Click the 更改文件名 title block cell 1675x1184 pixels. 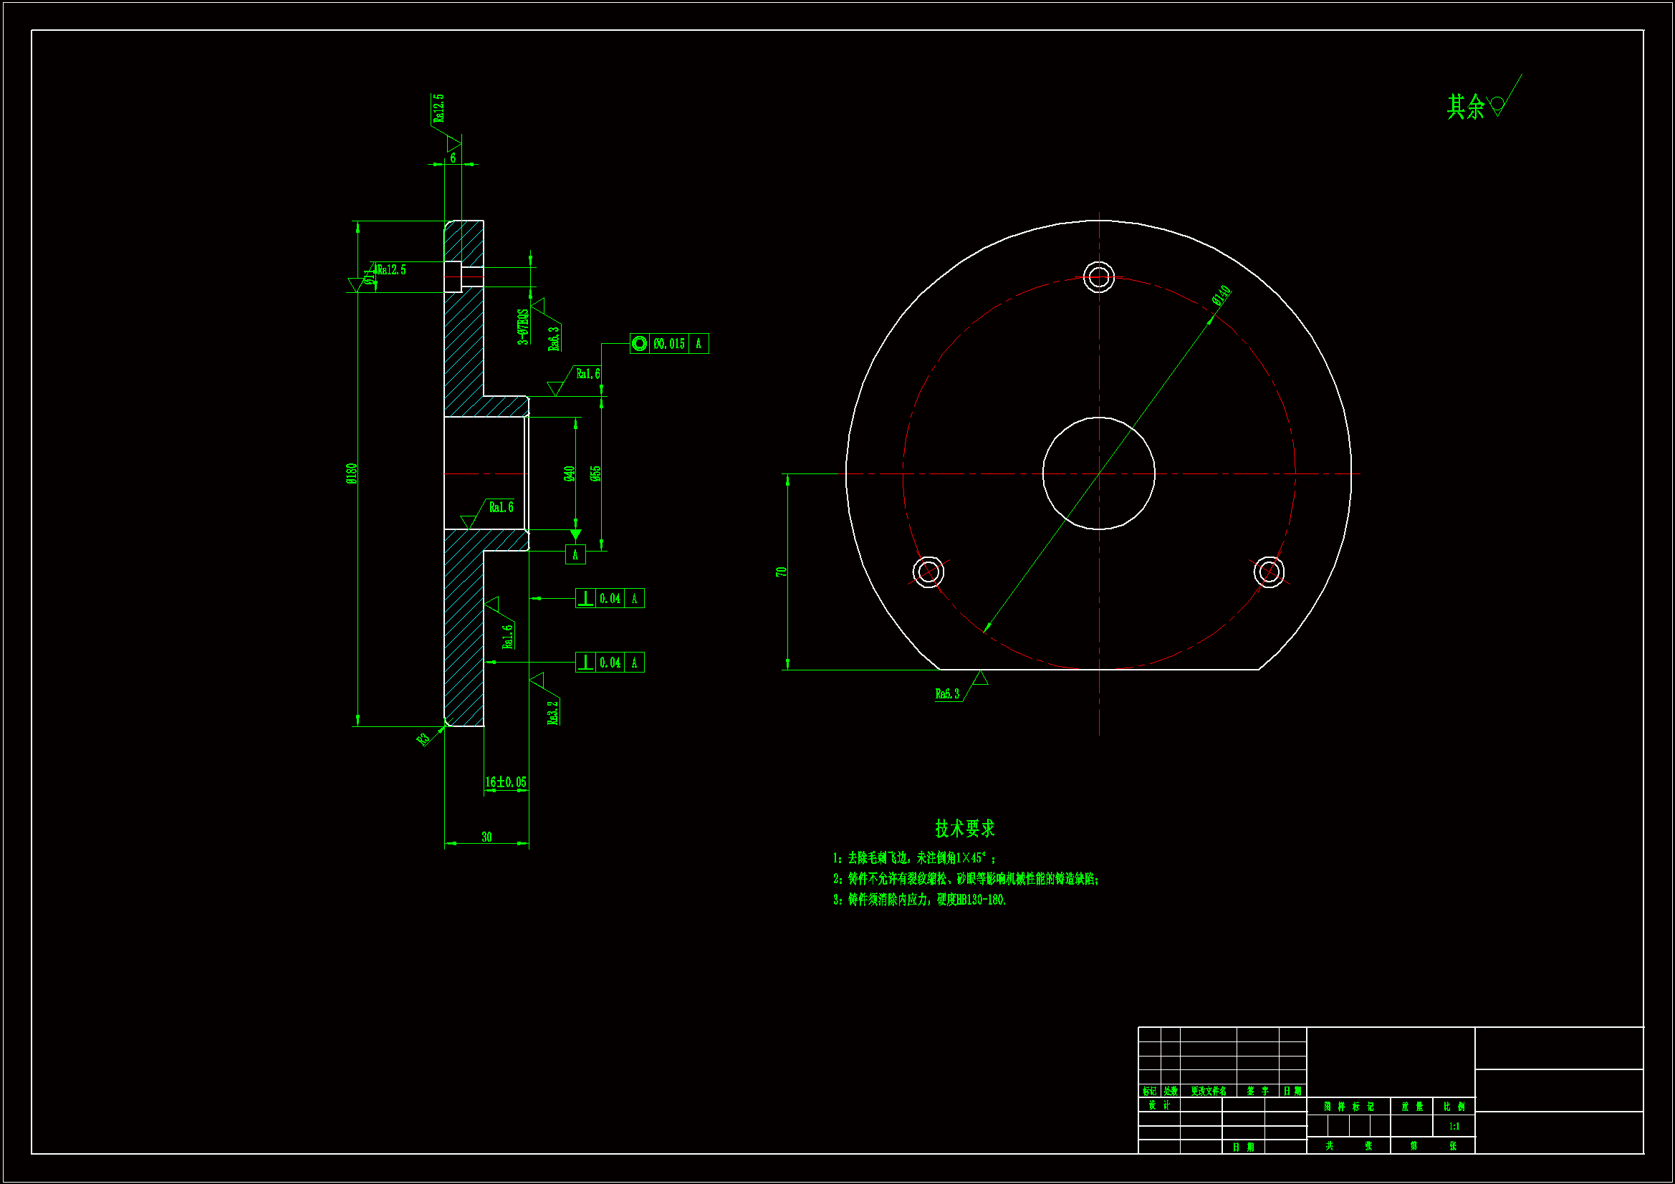[x=1208, y=1092]
